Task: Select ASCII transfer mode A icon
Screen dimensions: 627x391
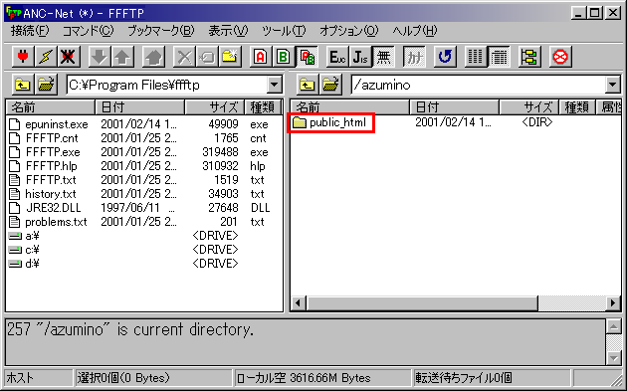Action: 261,57
